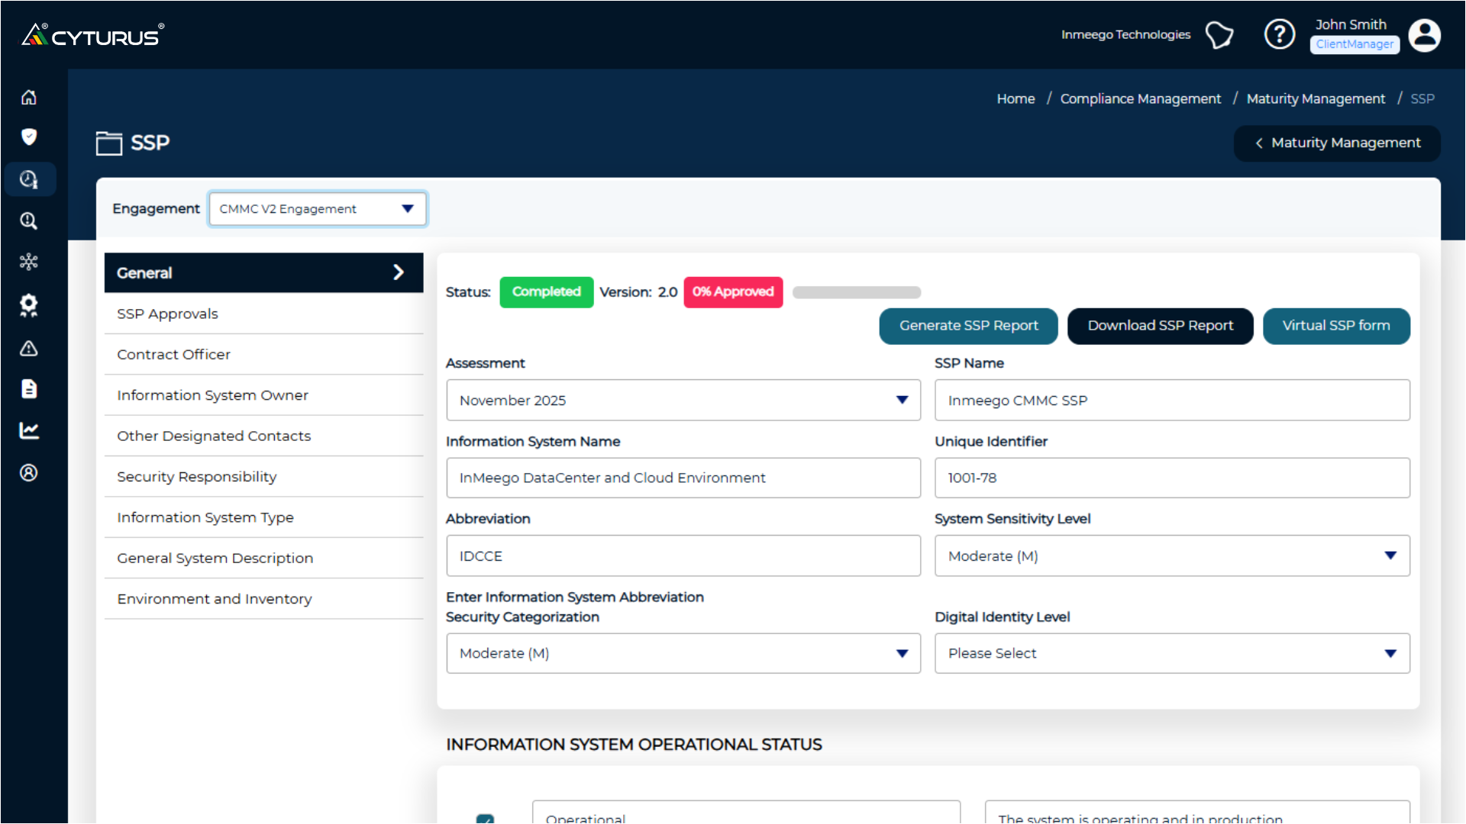The image size is (1466, 824).
Task: Open the shield icon in sidebar
Action: tap(29, 137)
